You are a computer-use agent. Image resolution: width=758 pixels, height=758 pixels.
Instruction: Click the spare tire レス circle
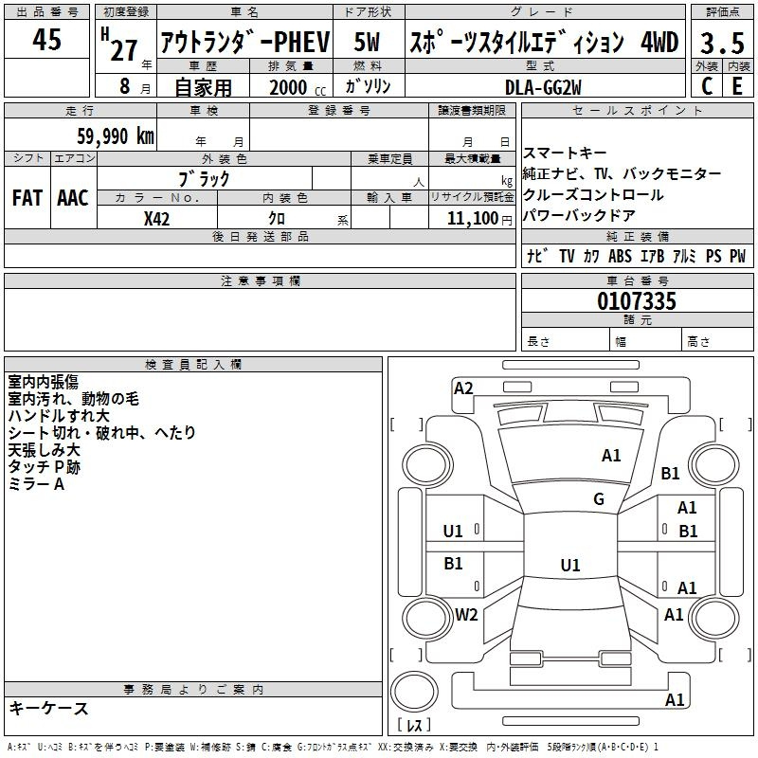(414, 691)
